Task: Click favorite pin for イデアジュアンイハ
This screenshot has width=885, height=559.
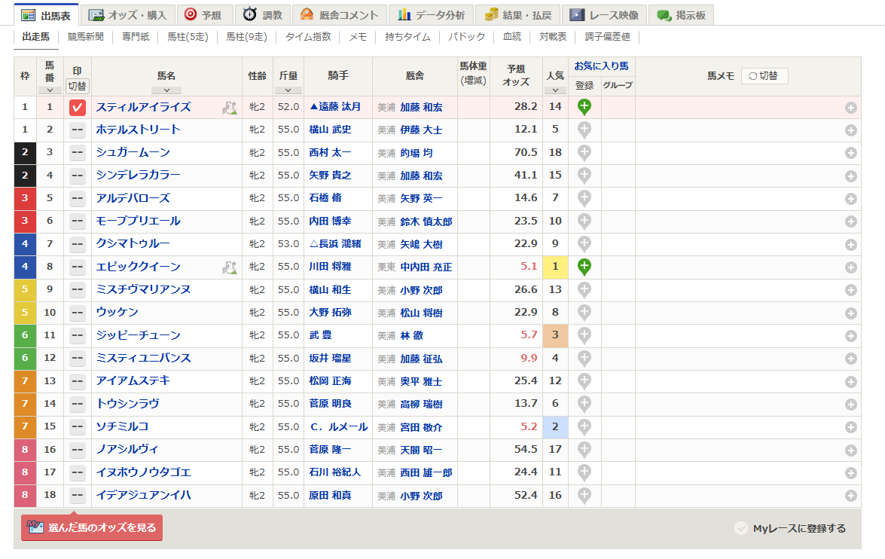Action: pyautogui.click(x=584, y=496)
